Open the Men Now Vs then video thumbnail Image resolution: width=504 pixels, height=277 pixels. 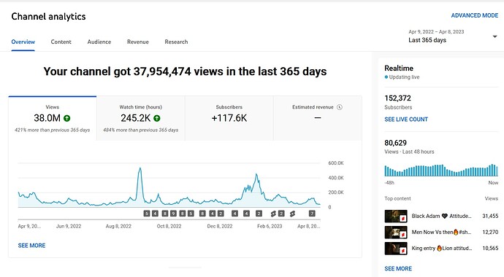396,232
